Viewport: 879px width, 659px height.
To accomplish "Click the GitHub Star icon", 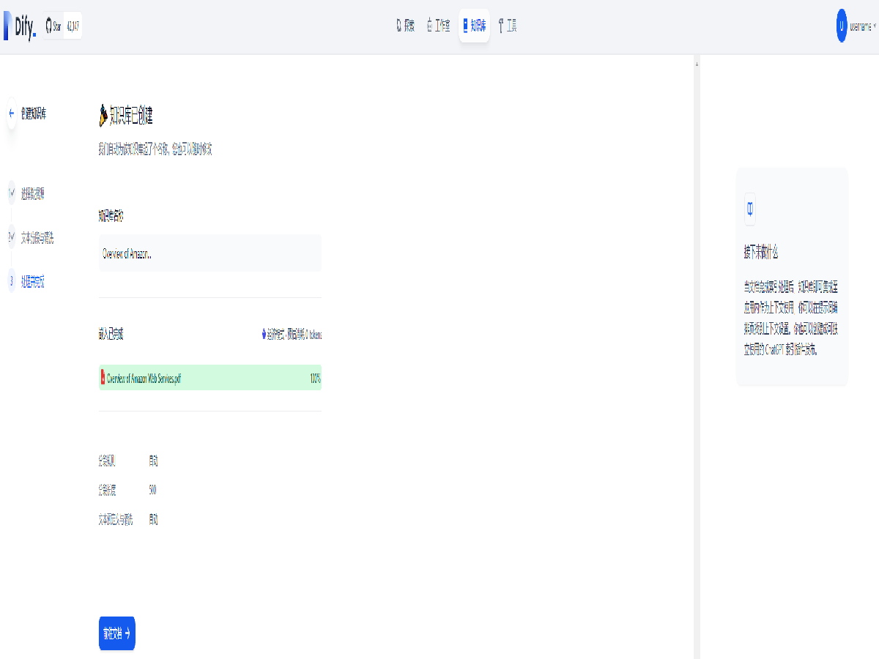I will point(49,26).
